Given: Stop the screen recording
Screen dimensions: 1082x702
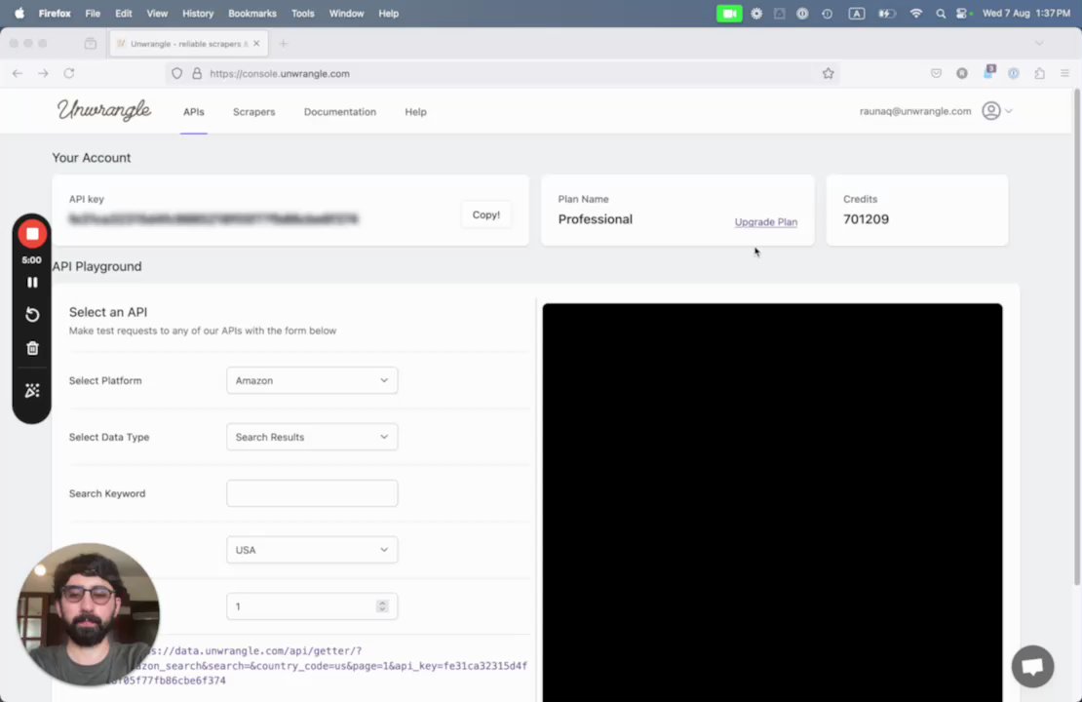Looking at the screenshot, I should tap(32, 234).
